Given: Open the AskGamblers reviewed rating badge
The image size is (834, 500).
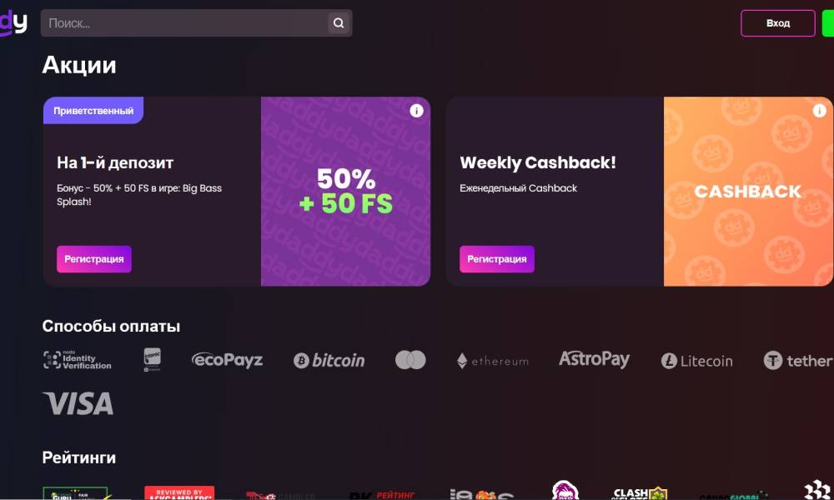Looking at the screenshot, I should coord(179,492).
